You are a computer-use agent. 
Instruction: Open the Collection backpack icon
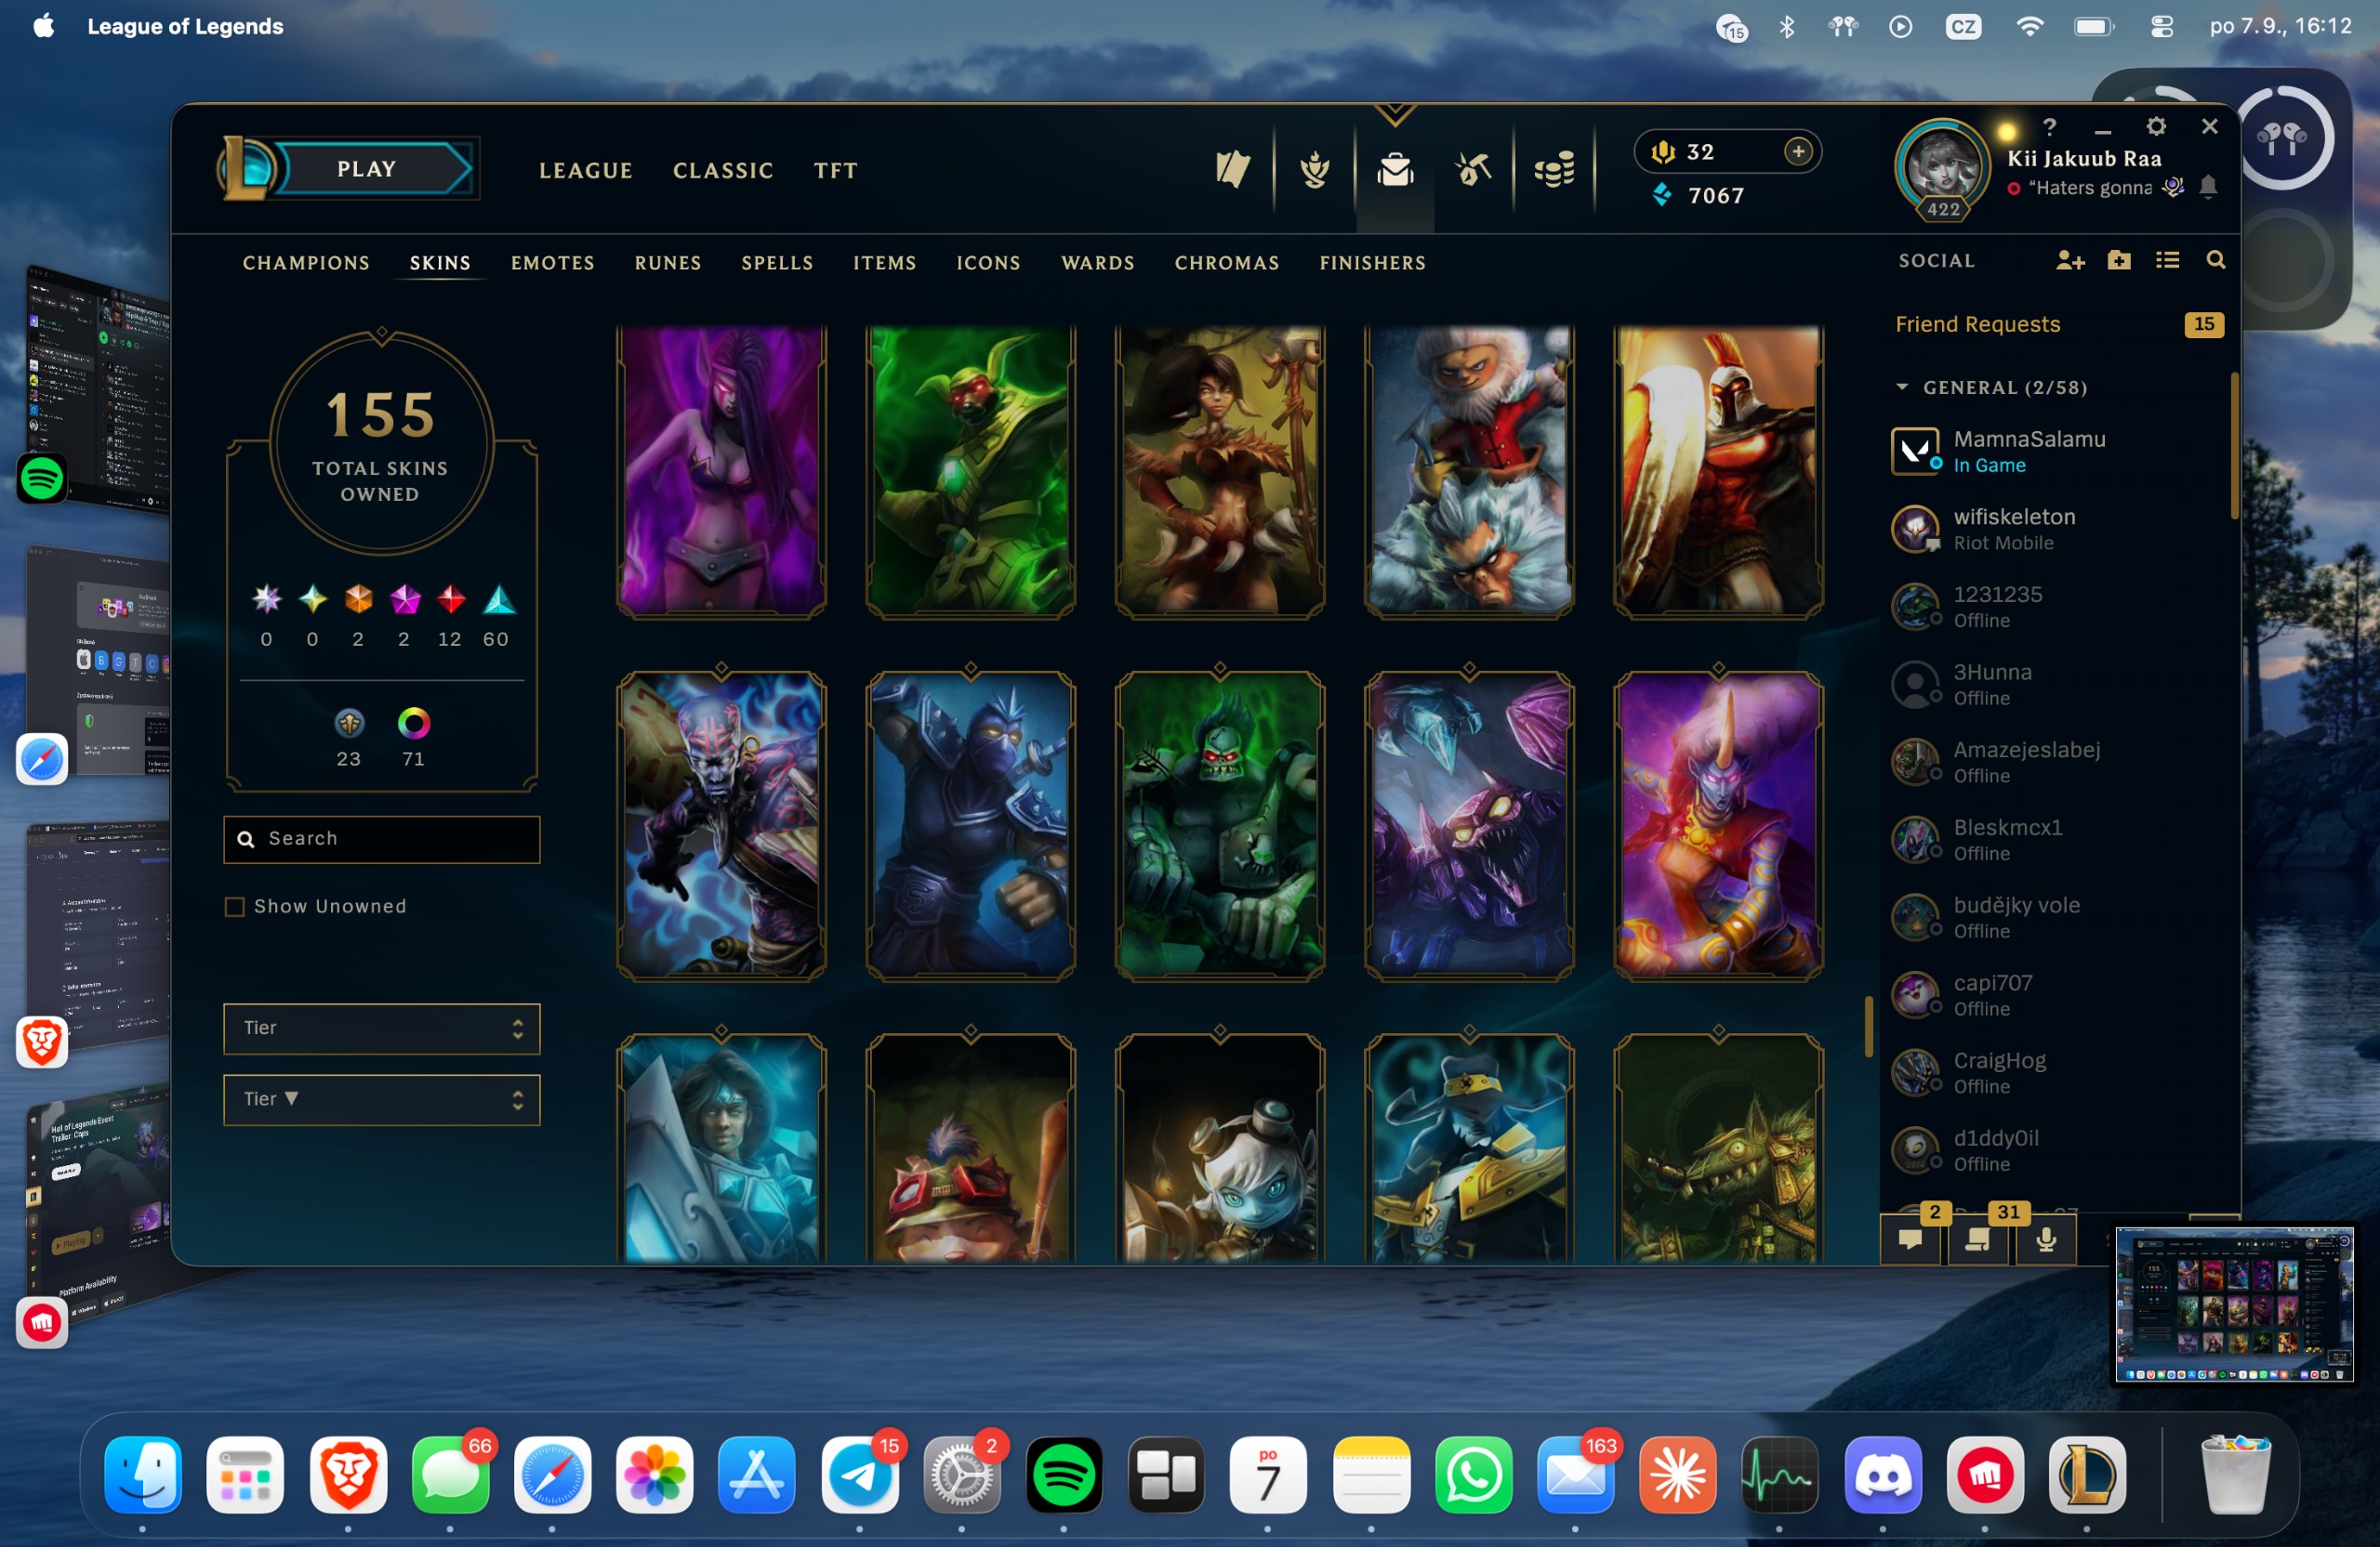1395,169
